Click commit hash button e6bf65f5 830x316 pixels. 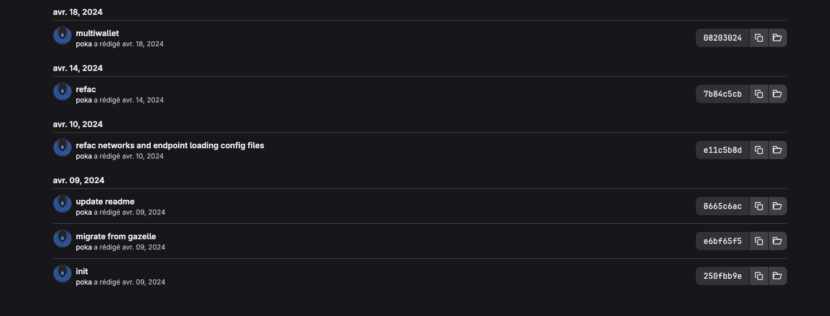tap(722, 241)
